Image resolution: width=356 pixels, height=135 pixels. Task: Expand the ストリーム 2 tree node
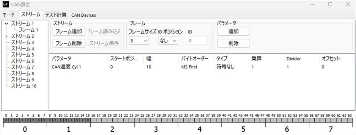pos(6,36)
